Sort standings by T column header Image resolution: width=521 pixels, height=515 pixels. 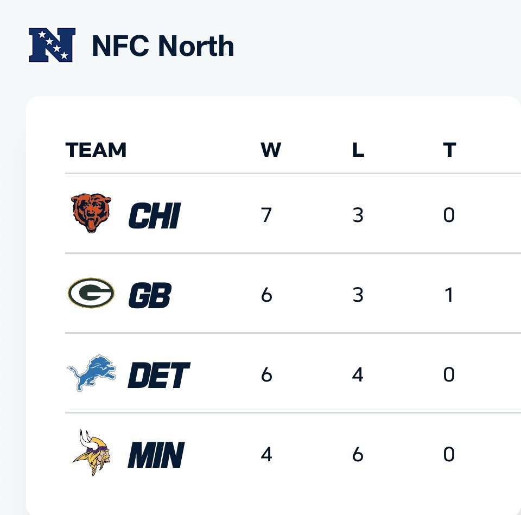point(449,150)
